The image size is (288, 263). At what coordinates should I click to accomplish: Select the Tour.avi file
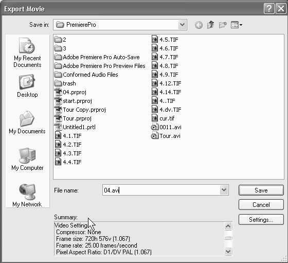[x=166, y=136]
